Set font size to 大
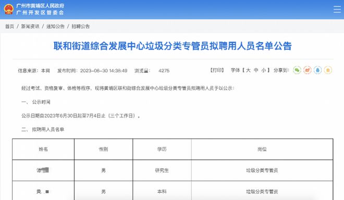Screen dimensions: 344x200 point(248,70)
